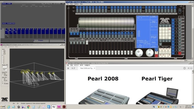Screen dimensions: 194x109
Task: Open Options menu in Pearl Simulator
Action: [x=76, y=4]
